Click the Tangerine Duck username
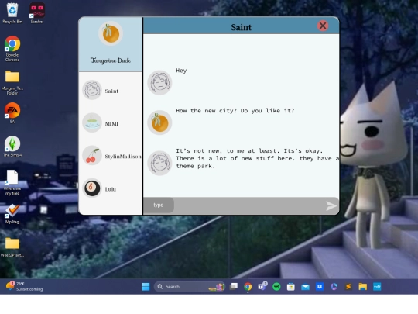The width and height of the screenshot is (418, 314). pos(111,60)
